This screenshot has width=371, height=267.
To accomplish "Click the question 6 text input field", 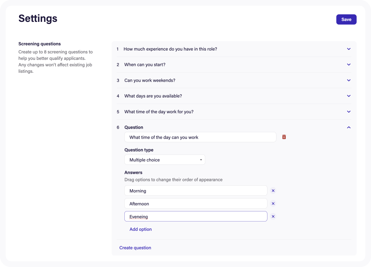I will 200,137.
